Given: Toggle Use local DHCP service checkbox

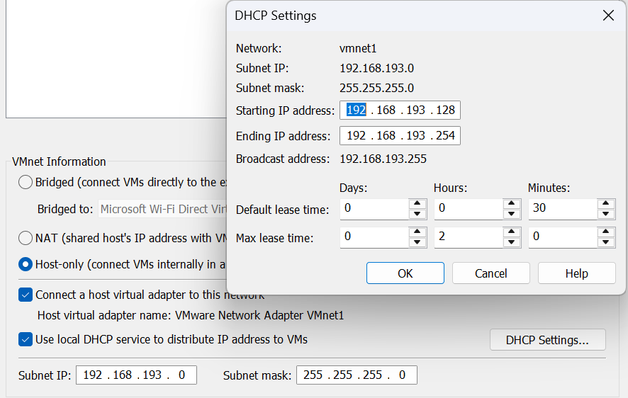Looking at the screenshot, I should (x=26, y=339).
